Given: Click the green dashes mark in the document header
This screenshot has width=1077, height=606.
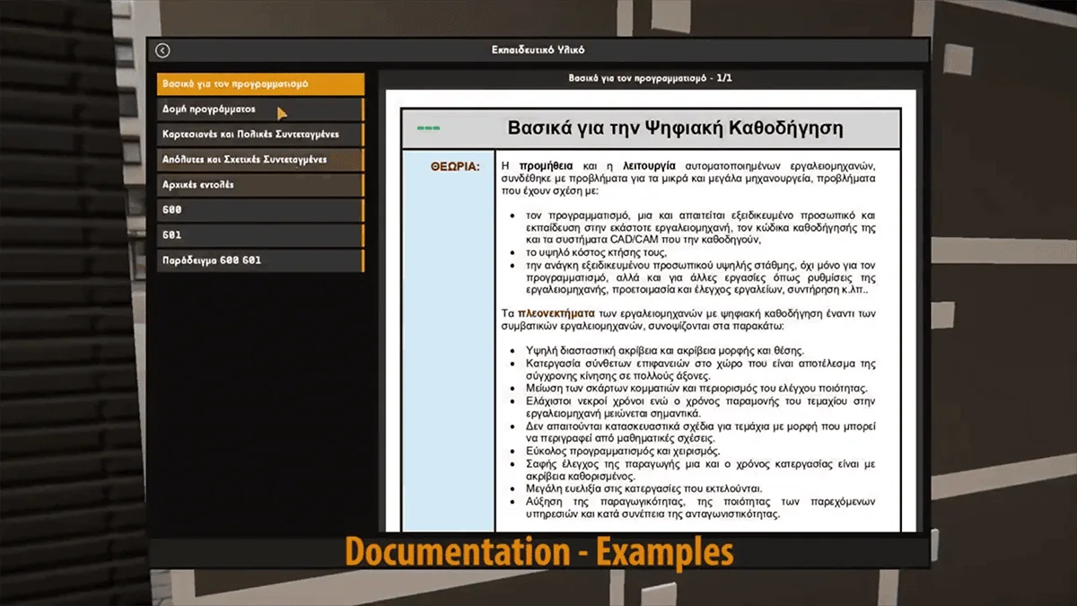Looking at the screenshot, I should (429, 128).
